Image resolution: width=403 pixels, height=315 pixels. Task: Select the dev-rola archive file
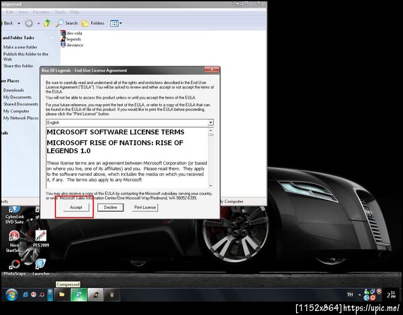(71, 33)
